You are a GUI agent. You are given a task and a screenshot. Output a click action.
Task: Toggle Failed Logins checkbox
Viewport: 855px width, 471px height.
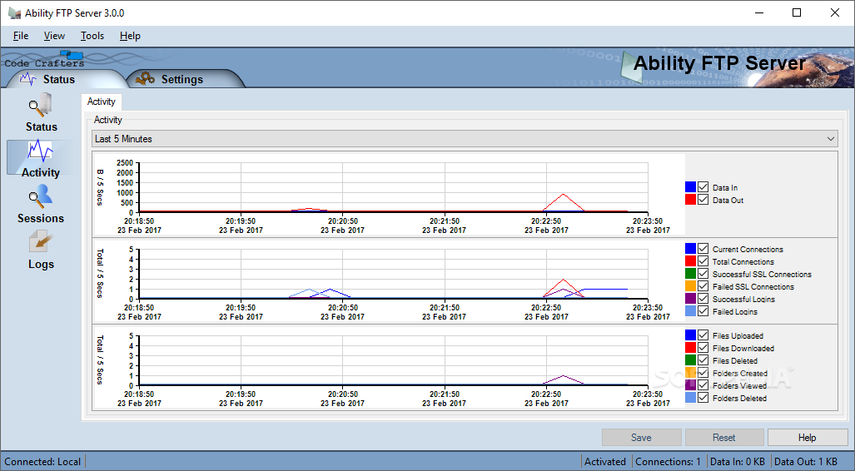(703, 311)
